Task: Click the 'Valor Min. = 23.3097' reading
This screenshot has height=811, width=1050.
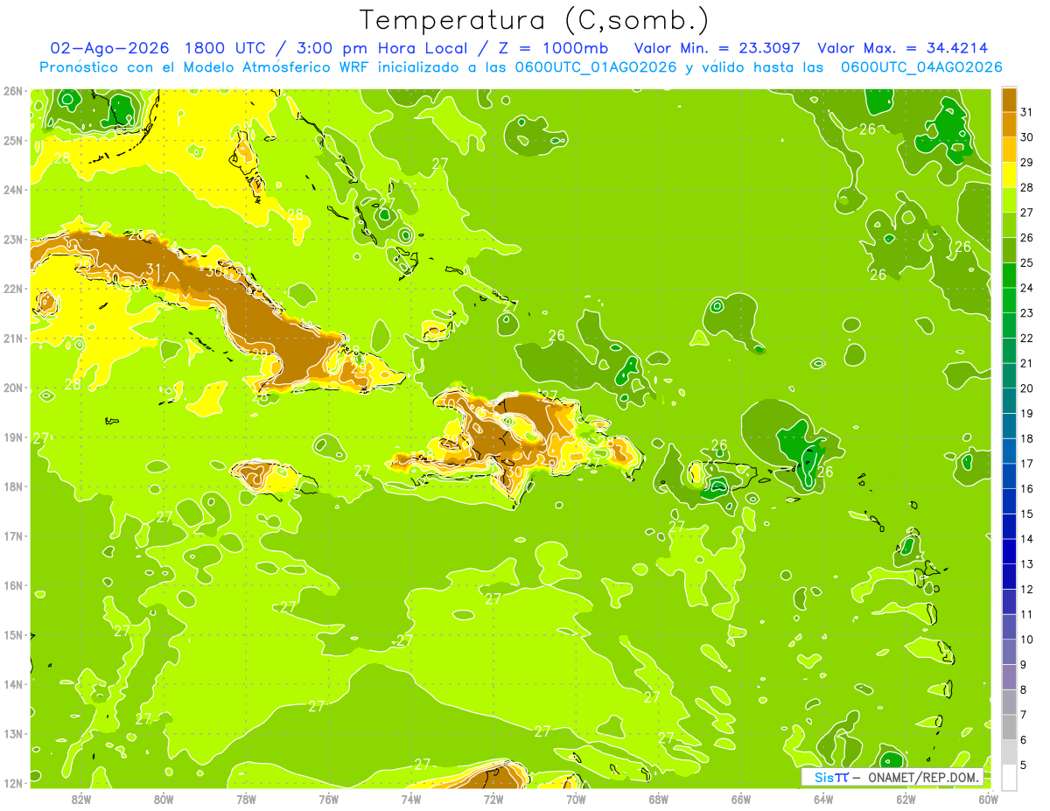Action: [718, 48]
